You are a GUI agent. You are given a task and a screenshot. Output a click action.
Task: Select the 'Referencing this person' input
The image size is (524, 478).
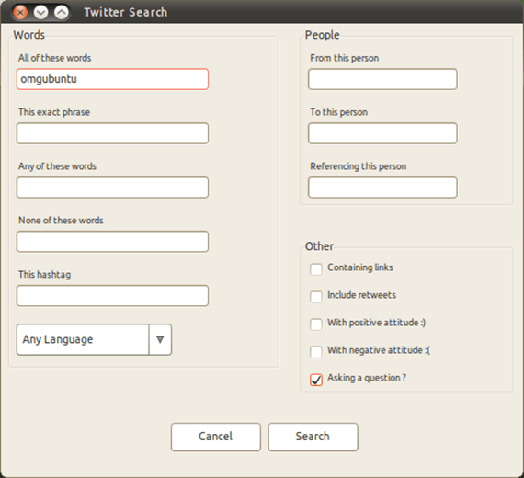pos(382,188)
